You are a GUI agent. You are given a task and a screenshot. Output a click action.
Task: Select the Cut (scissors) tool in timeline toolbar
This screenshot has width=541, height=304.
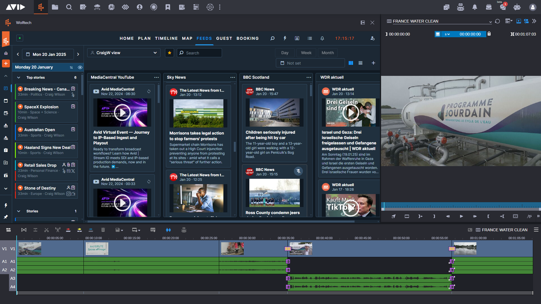47,230
